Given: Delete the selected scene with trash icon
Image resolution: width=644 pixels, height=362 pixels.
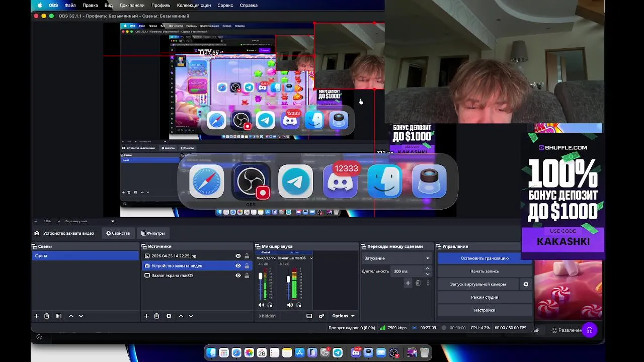Looking at the screenshot, I should point(47,316).
